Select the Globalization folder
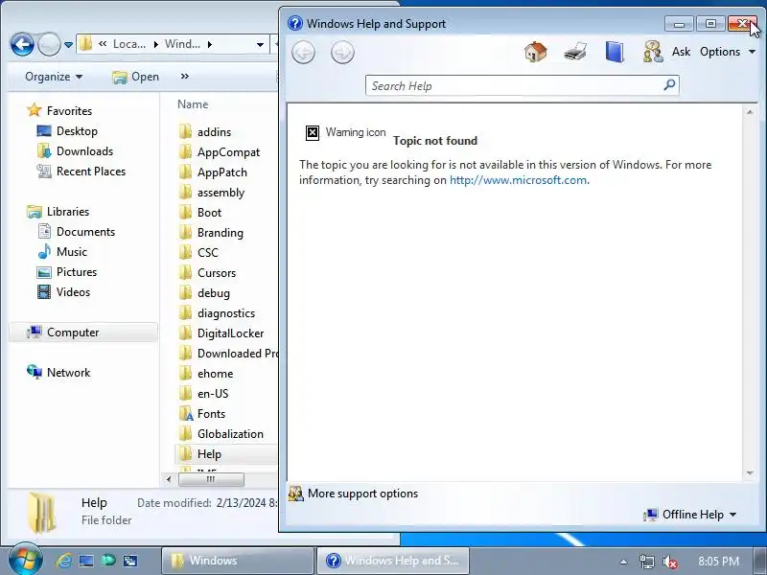Screen dimensions: 767x575 tap(221, 434)
